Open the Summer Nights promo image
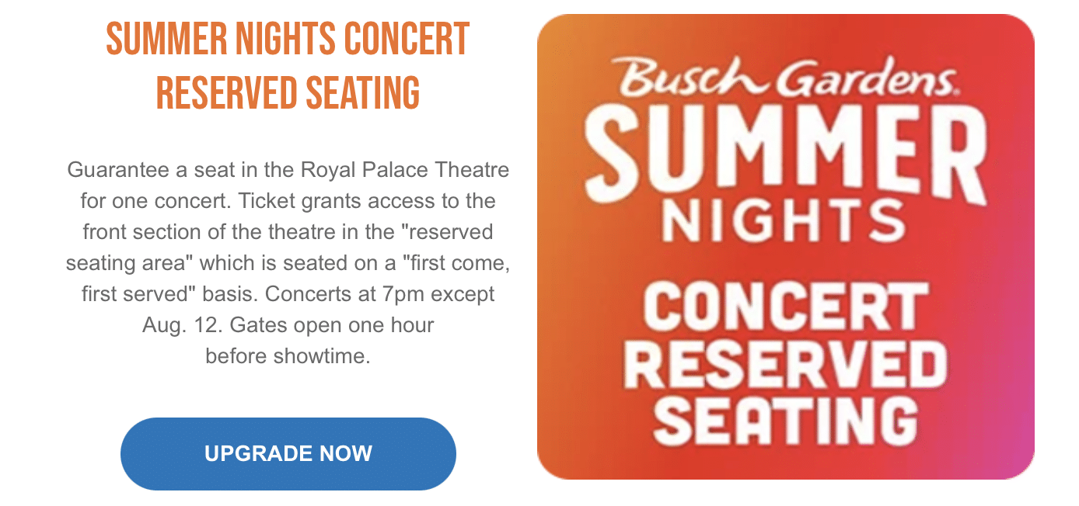 (x=785, y=247)
